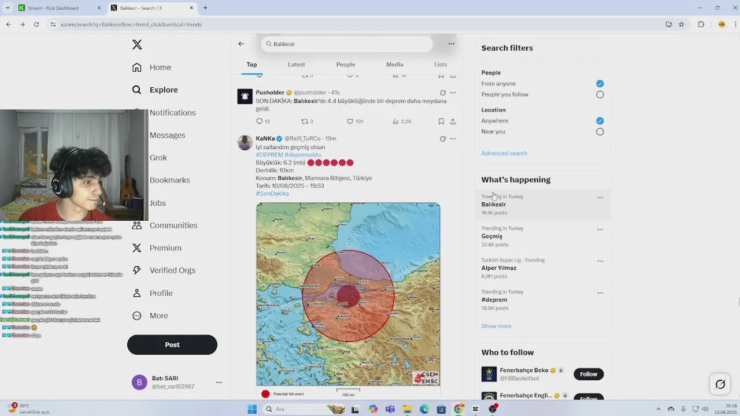Open the Home icon in sidebar
Screen dimensions: 740x416
tap(137, 68)
